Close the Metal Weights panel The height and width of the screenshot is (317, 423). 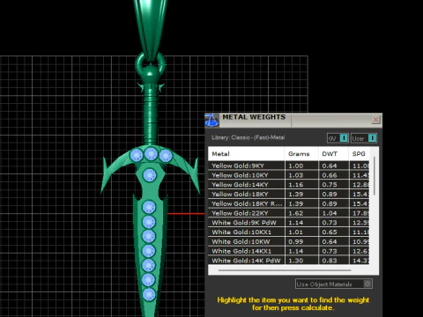click(x=375, y=120)
